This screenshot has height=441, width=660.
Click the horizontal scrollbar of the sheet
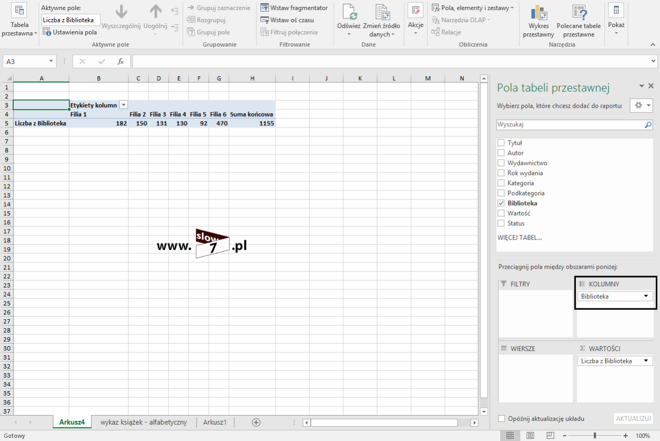(384, 422)
